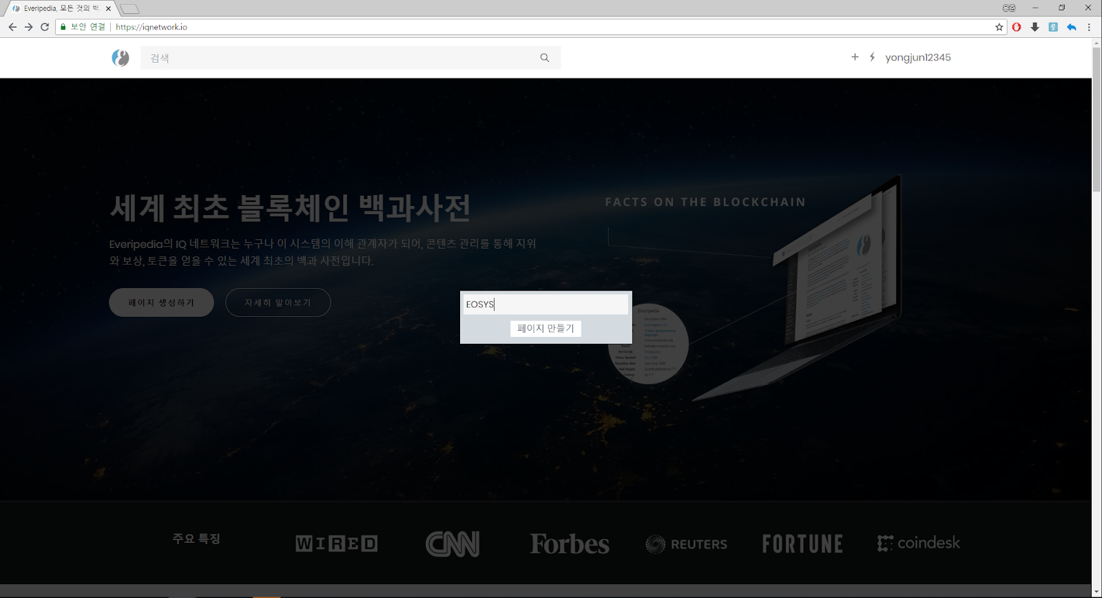Click the secure connection lock icon
The image size is (1102, 598).
click(x=63, y=27)
